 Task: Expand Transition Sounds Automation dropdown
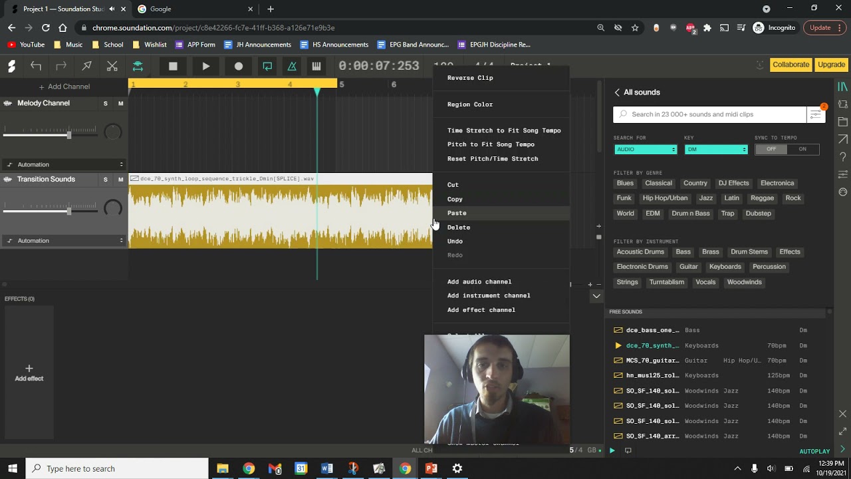coord(64,240)
